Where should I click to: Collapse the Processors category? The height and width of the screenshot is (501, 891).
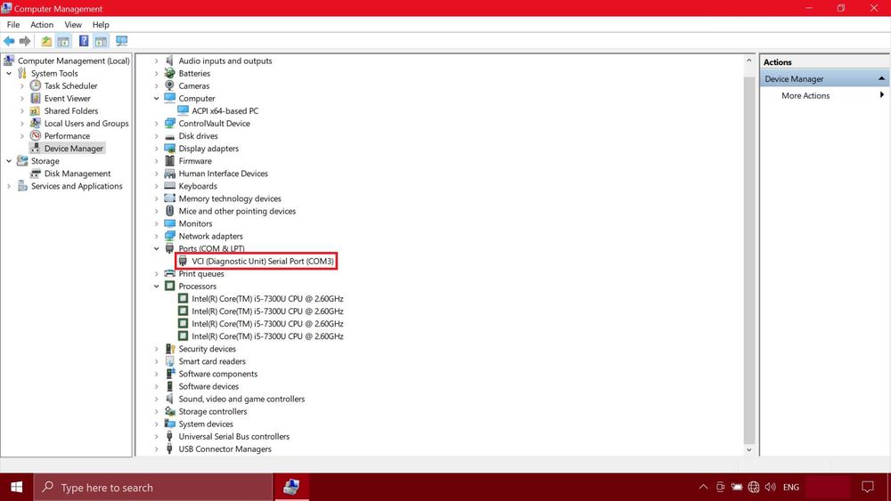tap(156, 286)
